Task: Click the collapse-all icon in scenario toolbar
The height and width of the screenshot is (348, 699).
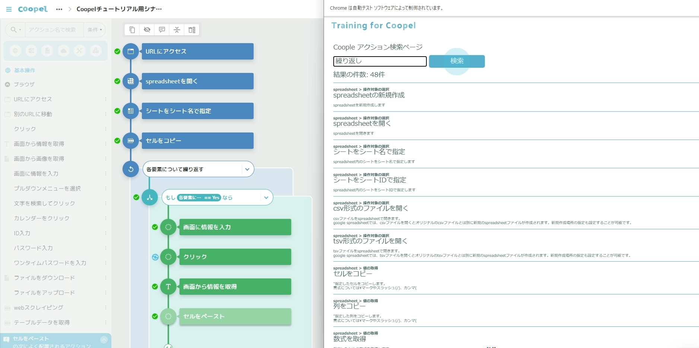Action: (177, 30)
